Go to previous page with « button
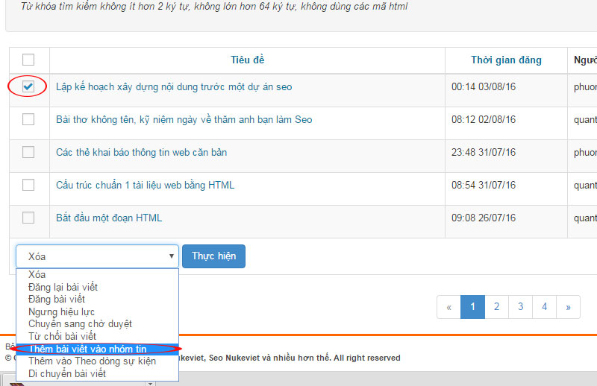 [x=449, y=307]
